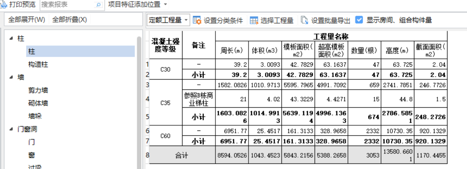Click cell value 1010.9713
Viewport: 467px width, 169px height.
point(265,85)
